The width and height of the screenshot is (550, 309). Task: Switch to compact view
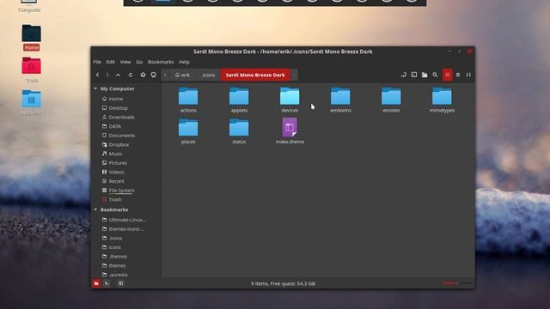tap(468, 75)
